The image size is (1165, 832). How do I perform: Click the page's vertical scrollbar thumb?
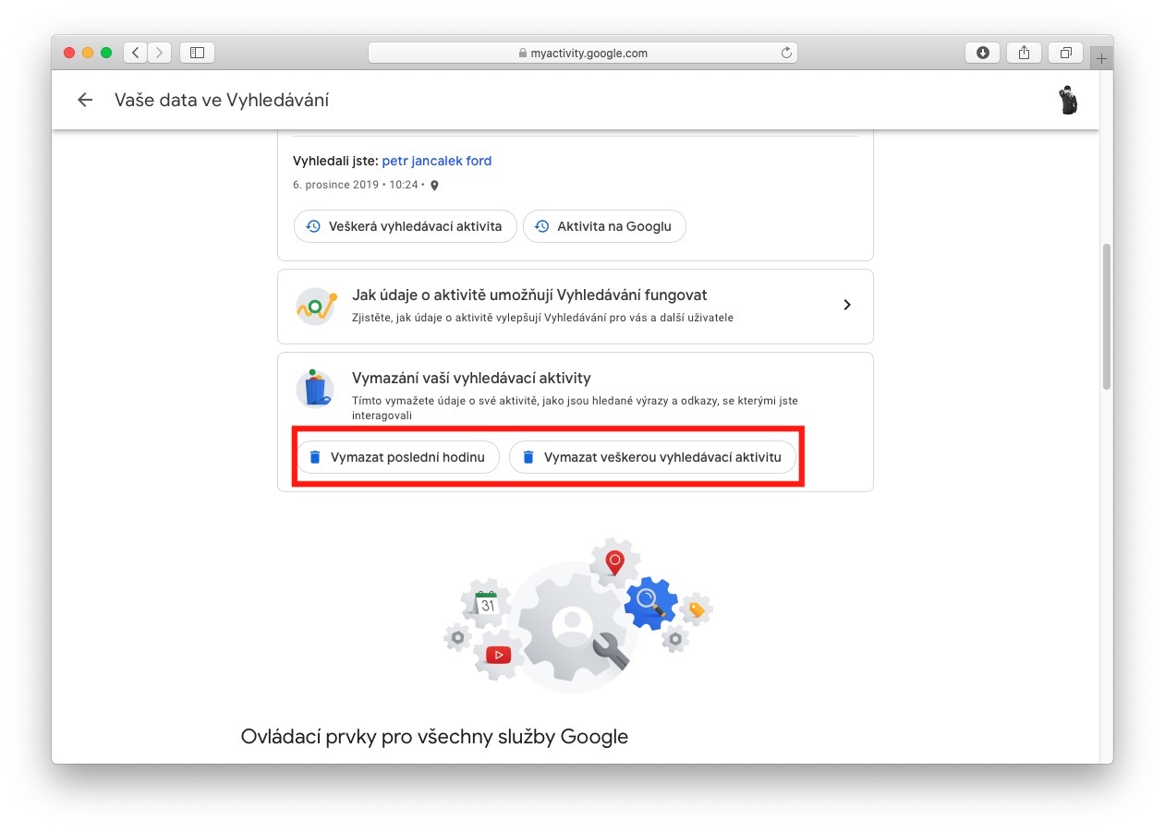1106,317
